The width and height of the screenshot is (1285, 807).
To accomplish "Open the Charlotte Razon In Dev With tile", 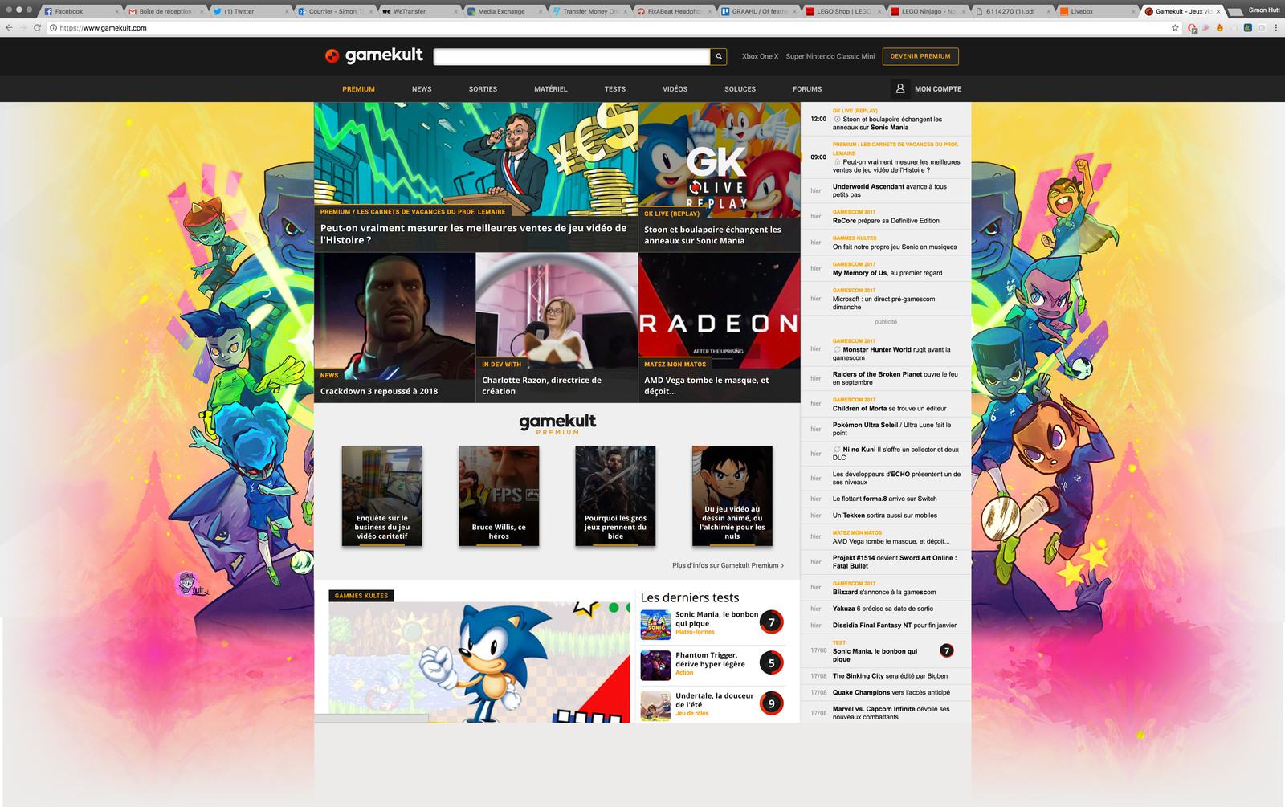I will pos(557,328).
